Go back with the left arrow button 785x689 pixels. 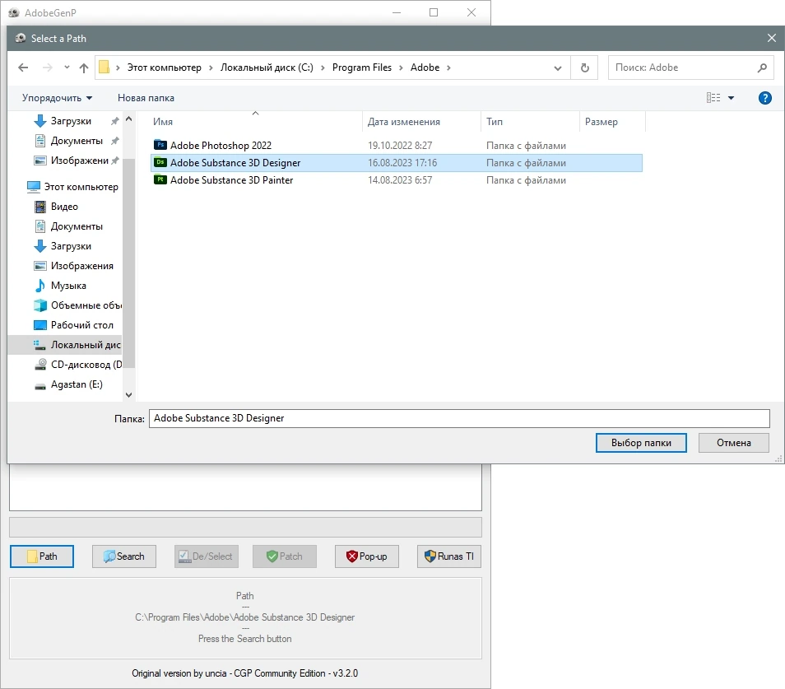tap(23, 68)
